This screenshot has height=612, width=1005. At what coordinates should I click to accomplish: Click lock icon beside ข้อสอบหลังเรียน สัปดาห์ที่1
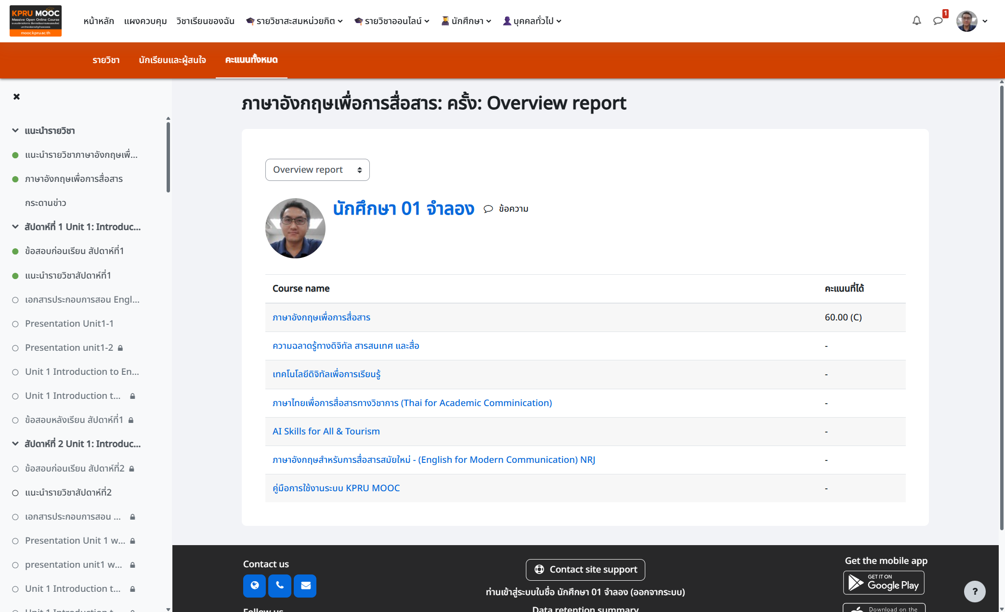131,420
